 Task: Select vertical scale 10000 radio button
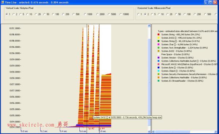pos(121,14)
